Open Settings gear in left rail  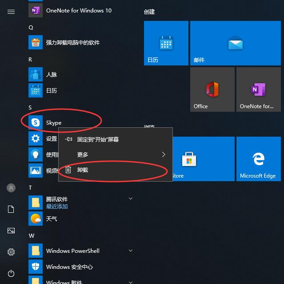[11, 252]
